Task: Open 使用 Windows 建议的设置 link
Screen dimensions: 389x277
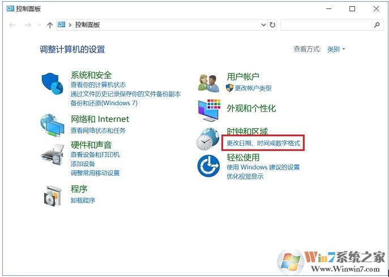Action: click(x=263, y=167)
